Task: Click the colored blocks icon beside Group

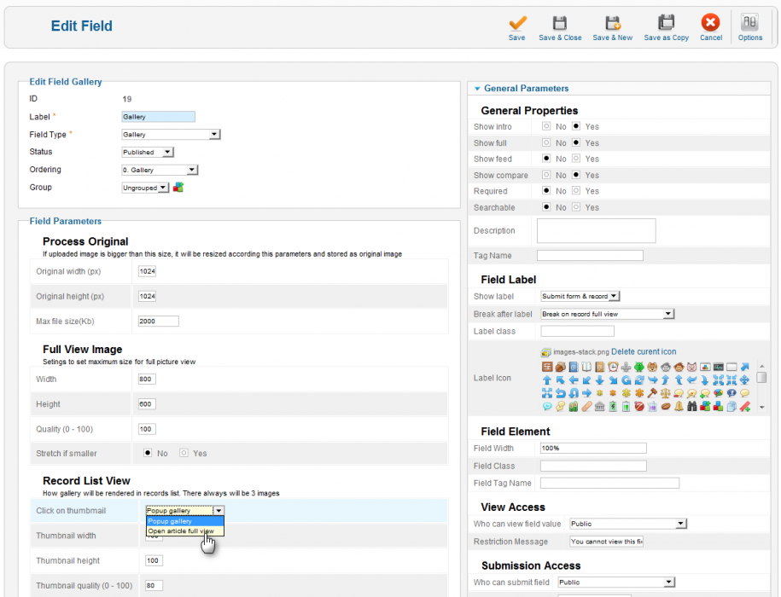Action: (178, 188)
